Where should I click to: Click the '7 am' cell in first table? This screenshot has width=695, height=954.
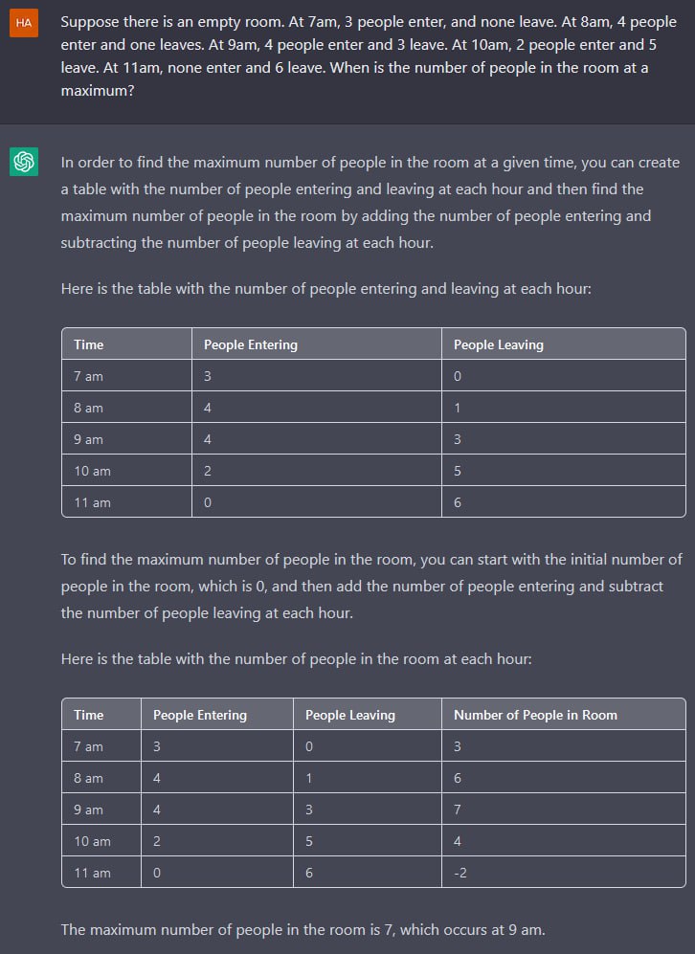point(126,376)
